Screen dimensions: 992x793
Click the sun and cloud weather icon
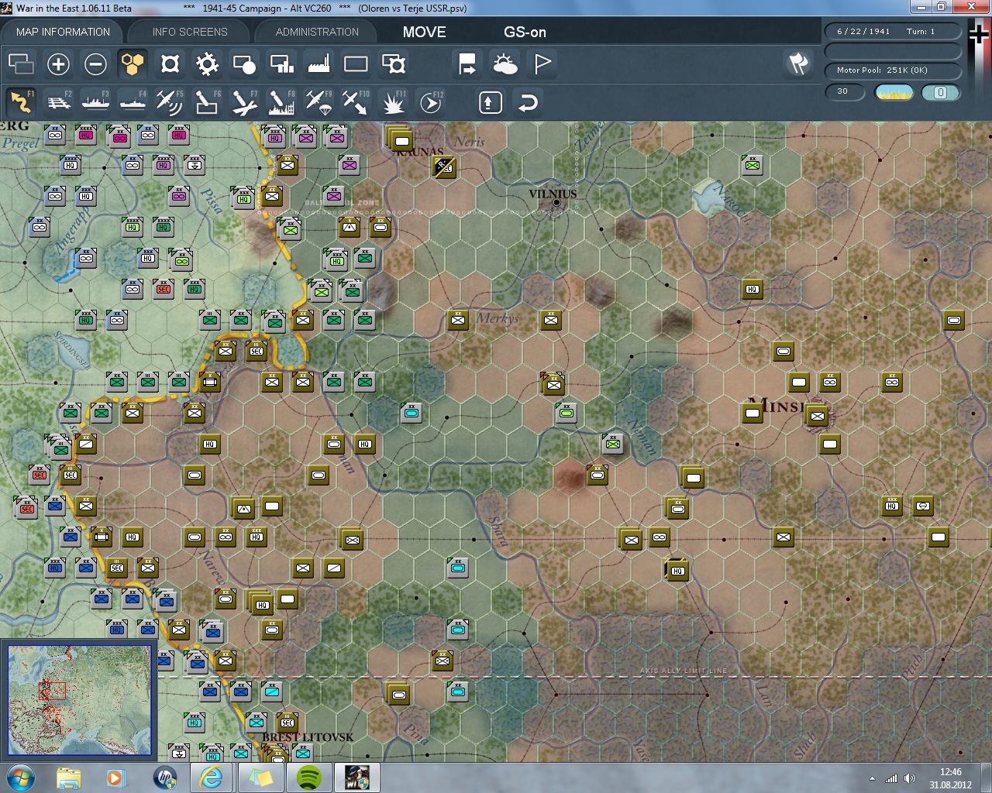tap(505, 64)
